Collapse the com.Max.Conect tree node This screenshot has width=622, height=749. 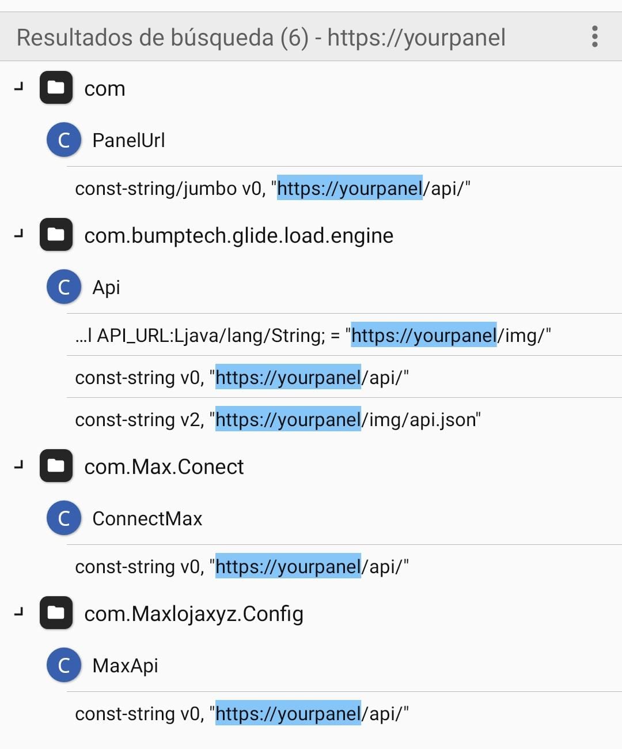click(x=19, y=466)
